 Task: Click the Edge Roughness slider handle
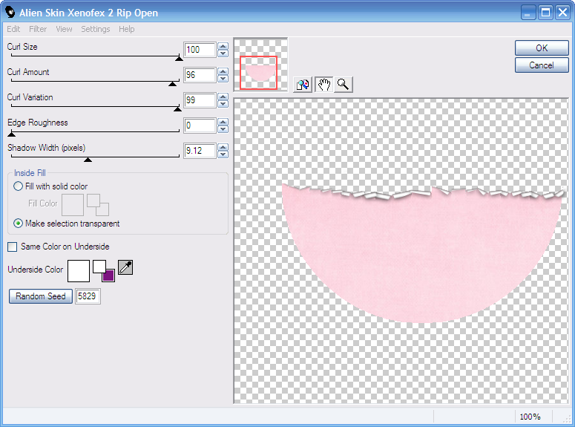click(x=11, y=134)
